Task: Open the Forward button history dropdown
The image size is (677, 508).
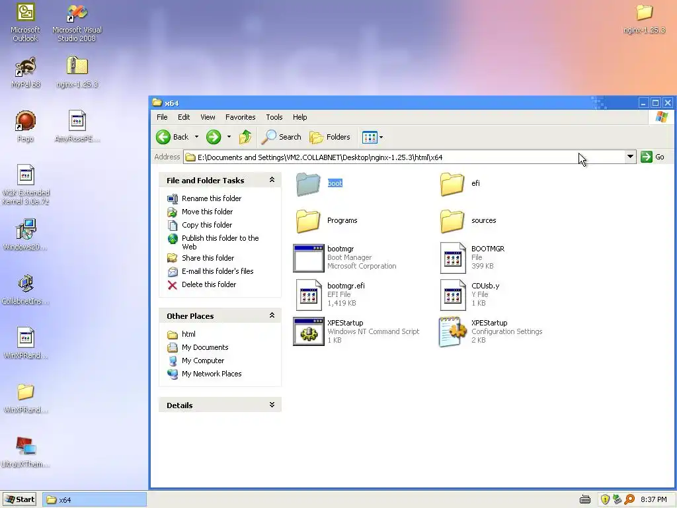Action: [229, 137]
